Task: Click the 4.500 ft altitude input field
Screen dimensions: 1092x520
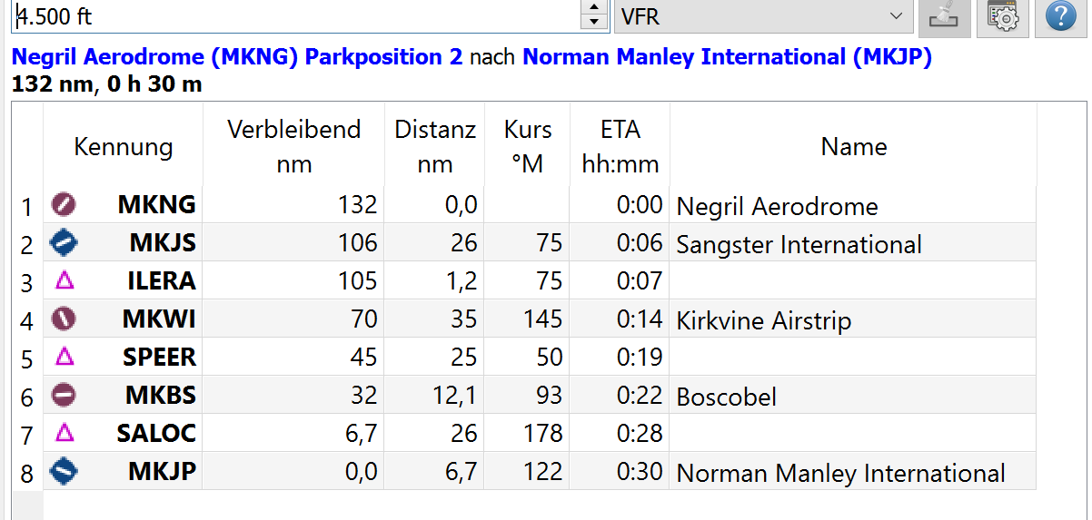Action: click(x=294, y=16)
